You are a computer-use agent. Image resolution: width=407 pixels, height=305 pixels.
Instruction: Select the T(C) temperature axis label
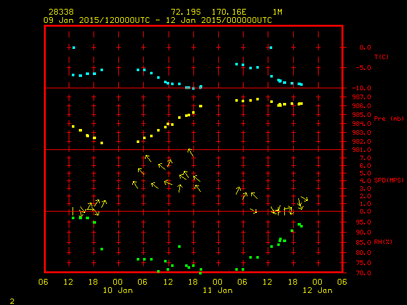(381, 57)
